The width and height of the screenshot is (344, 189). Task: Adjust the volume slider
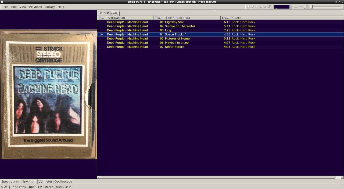[300, 7]
